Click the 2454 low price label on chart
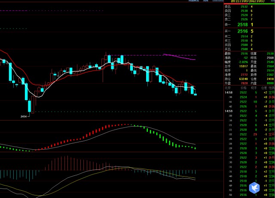Image resolution: width=275 pixels, height=198 pixels. point(24,116)
